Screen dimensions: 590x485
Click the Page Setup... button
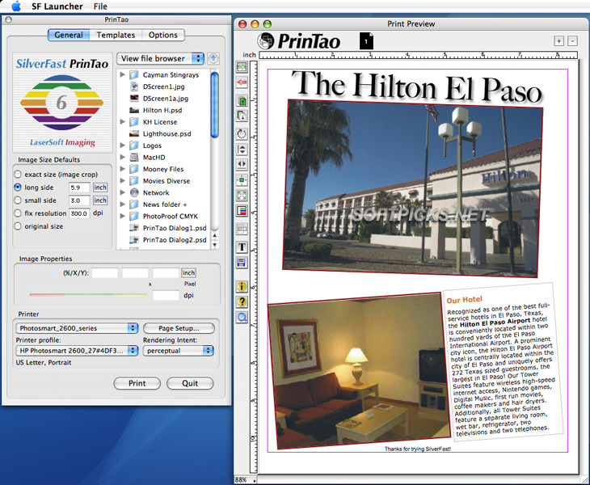tap(179, 328)
